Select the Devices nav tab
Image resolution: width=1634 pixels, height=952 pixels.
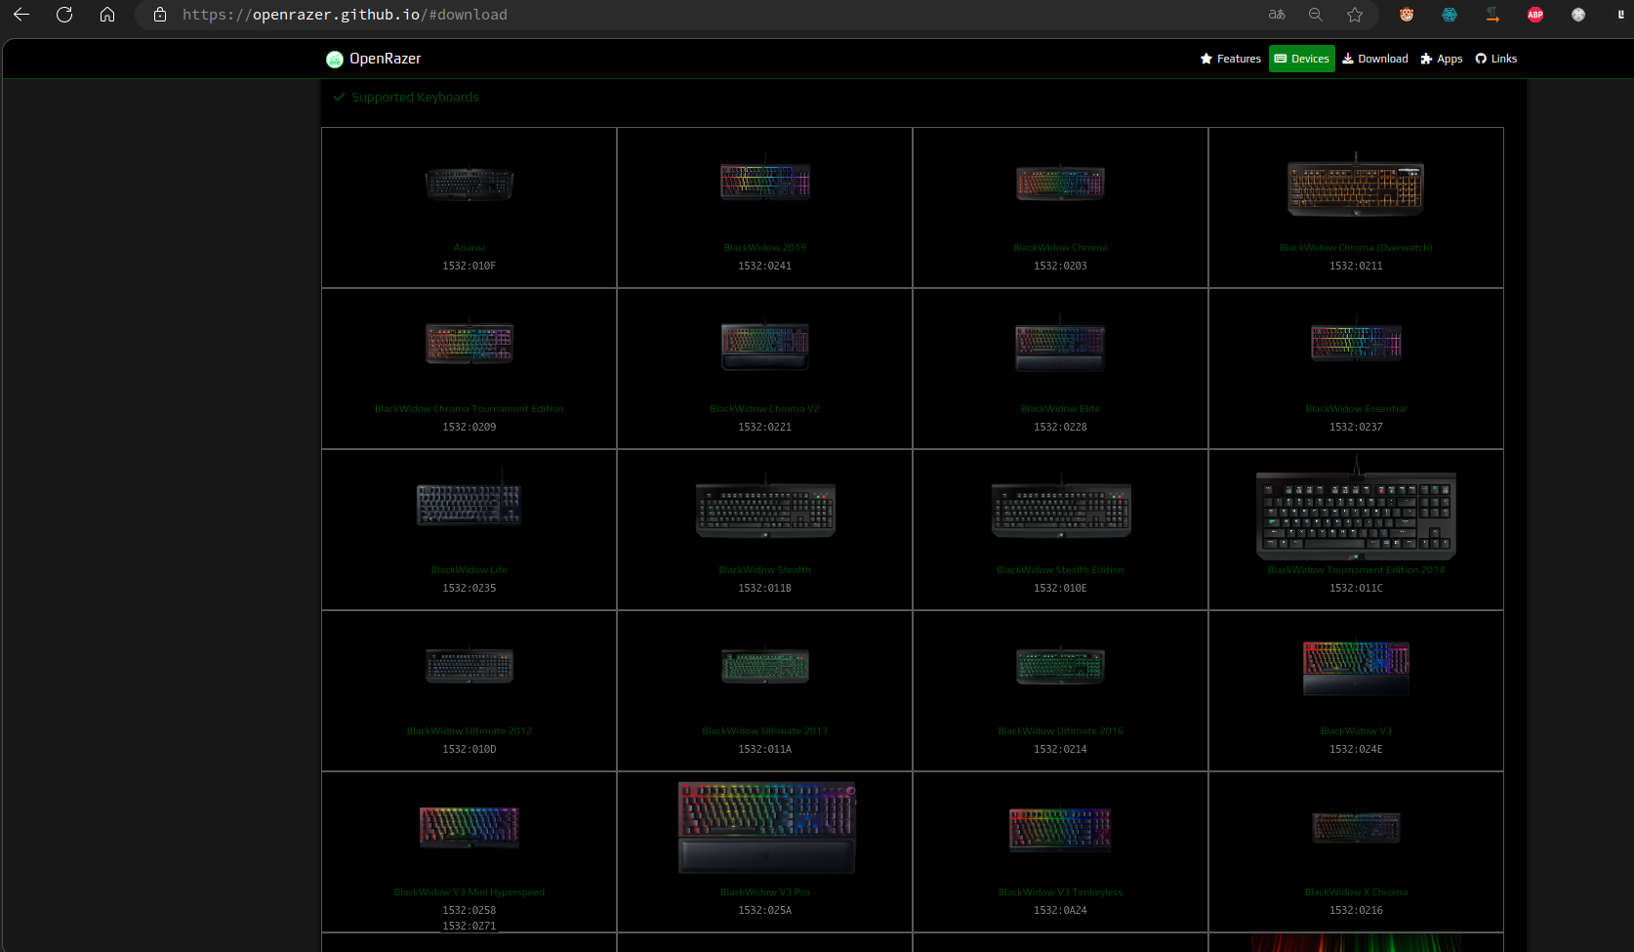point(1301,59)
